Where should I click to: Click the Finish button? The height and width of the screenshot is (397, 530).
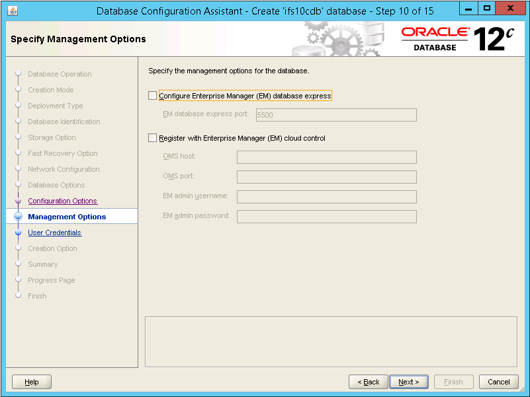click(x=453, y=382)
